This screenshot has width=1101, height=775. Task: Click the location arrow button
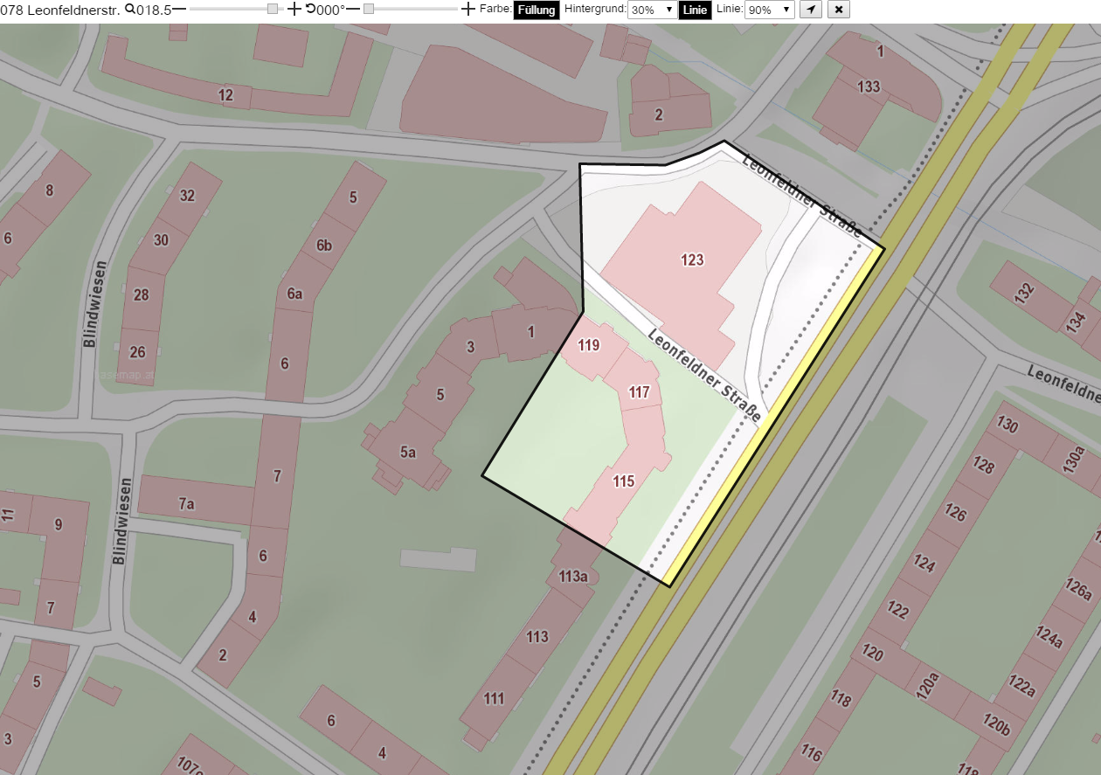(811, 10)
